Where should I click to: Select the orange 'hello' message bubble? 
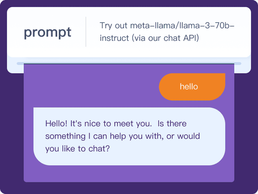coord(192,87)
